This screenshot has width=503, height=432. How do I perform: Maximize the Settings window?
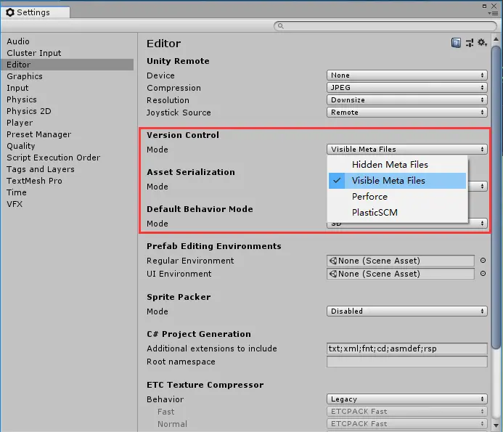coord(484,6)
